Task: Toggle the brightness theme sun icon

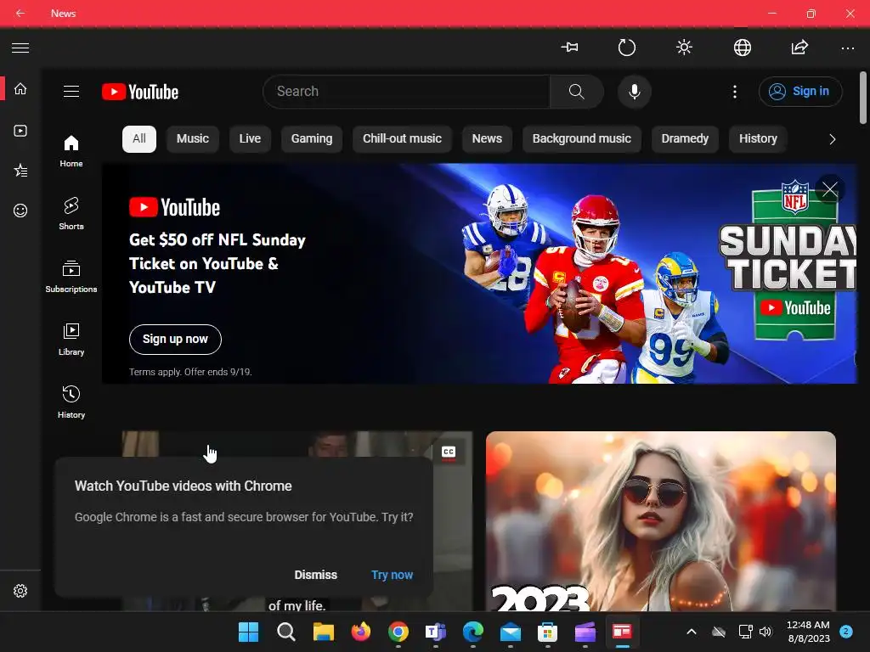Action: (684, 48)
